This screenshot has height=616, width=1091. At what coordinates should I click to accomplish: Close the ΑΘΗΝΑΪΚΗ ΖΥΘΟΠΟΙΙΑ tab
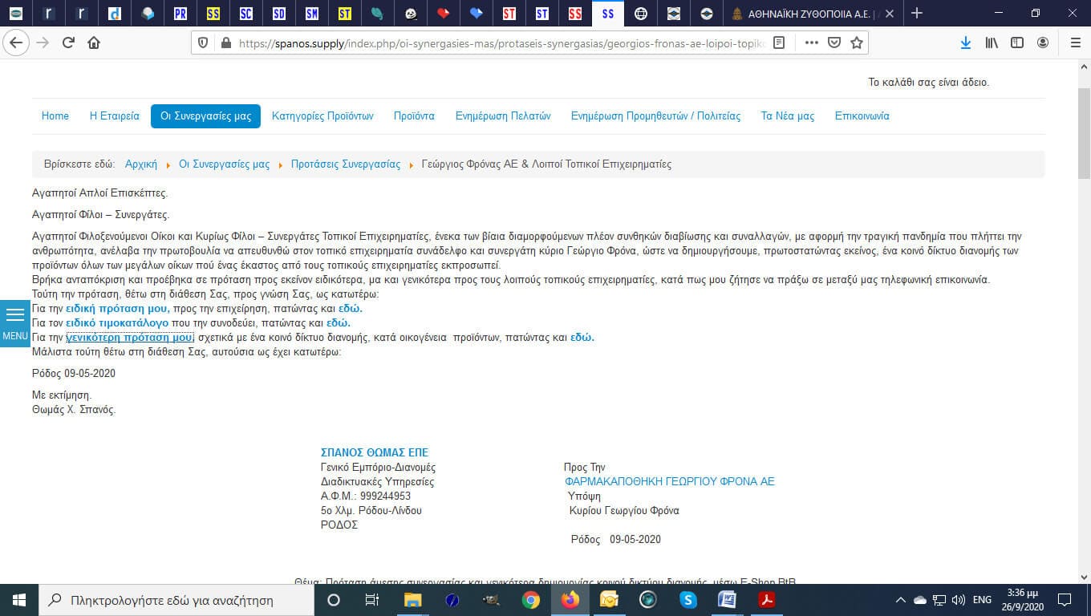click(x=889, y=14)
